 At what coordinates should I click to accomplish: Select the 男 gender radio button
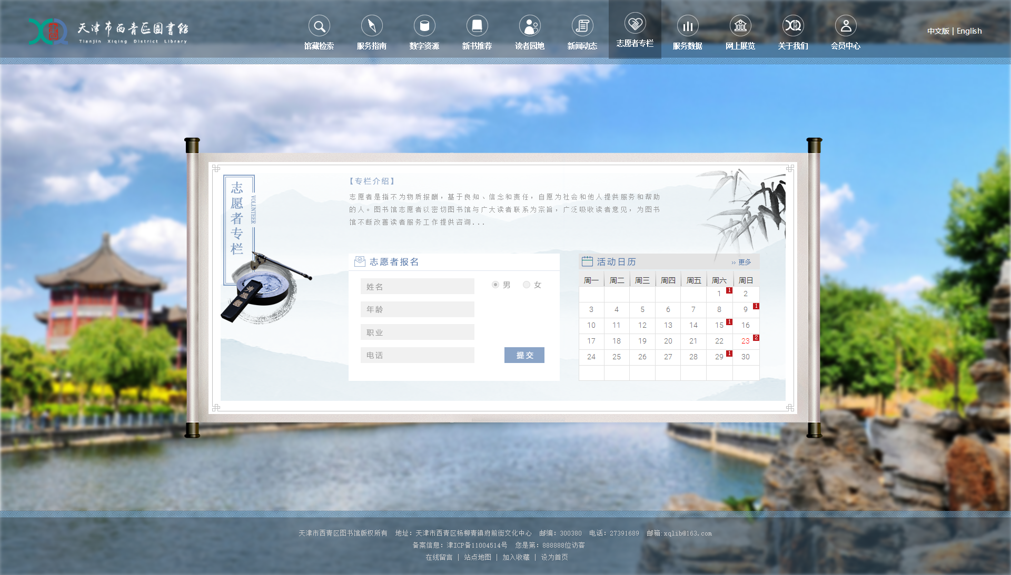pos(495,285)
